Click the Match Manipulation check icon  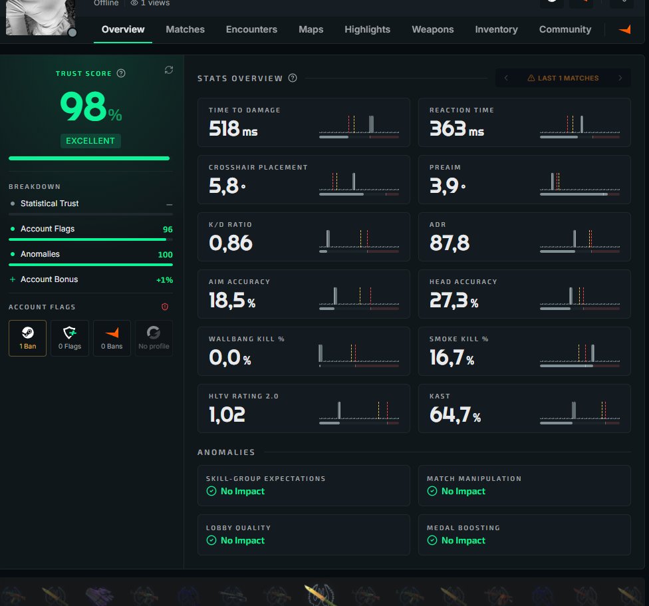click(432, 492)
